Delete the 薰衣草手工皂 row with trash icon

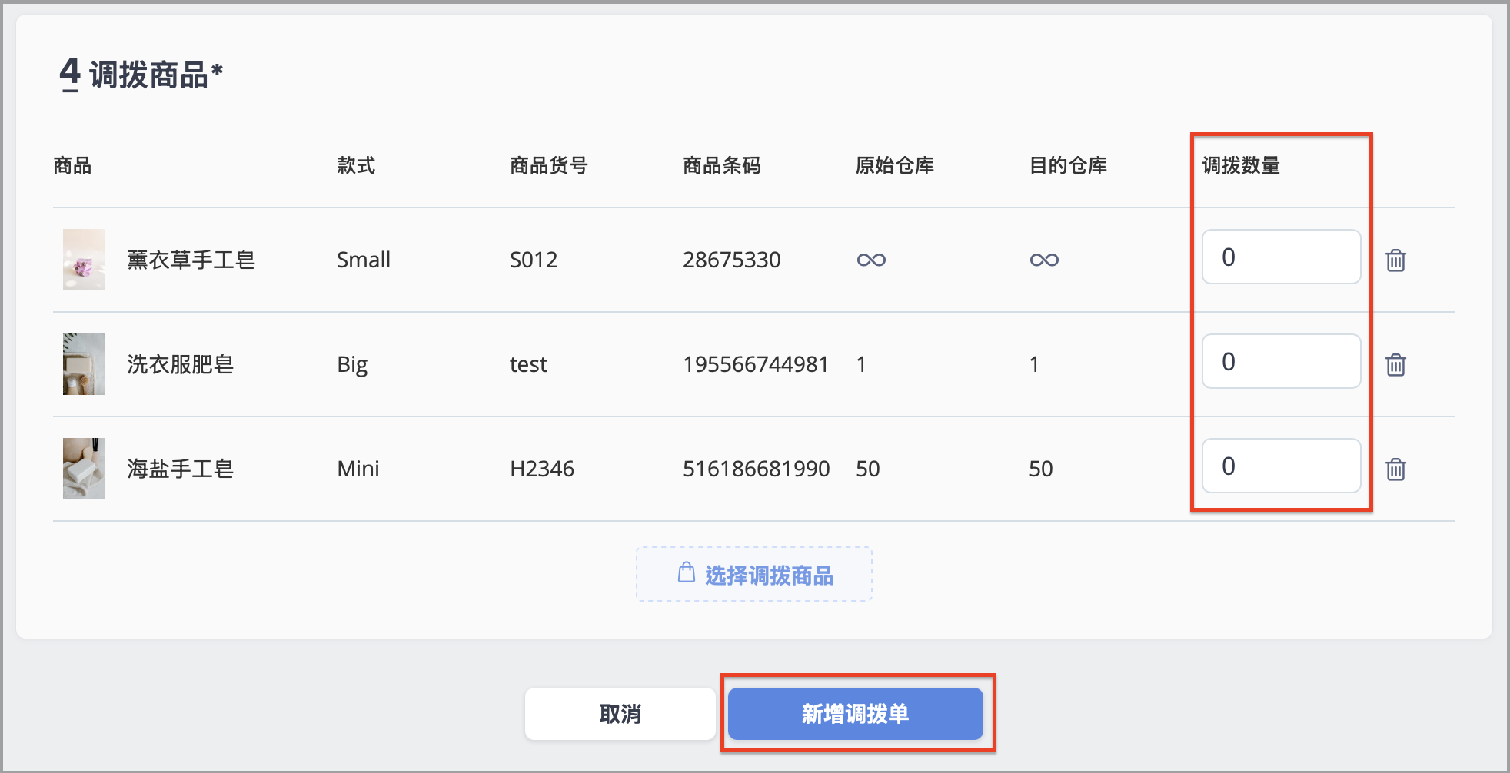[x=1395, y=260]
